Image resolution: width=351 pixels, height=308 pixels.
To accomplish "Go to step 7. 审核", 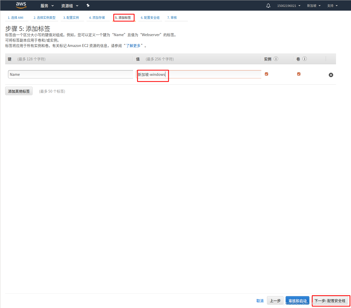I will pyautogui.click(x=172, y=18).
